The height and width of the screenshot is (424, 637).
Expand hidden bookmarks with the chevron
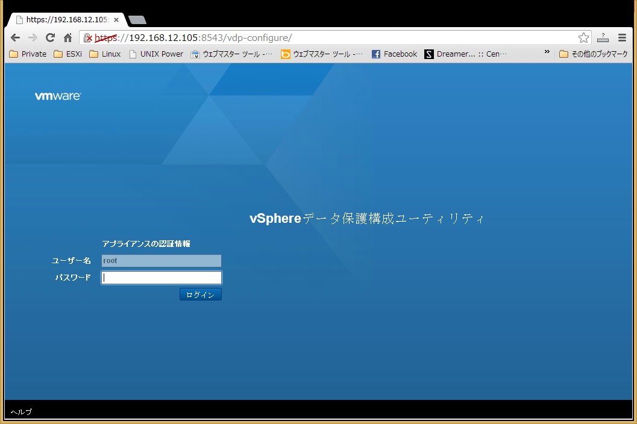click(x=547, y=52)
